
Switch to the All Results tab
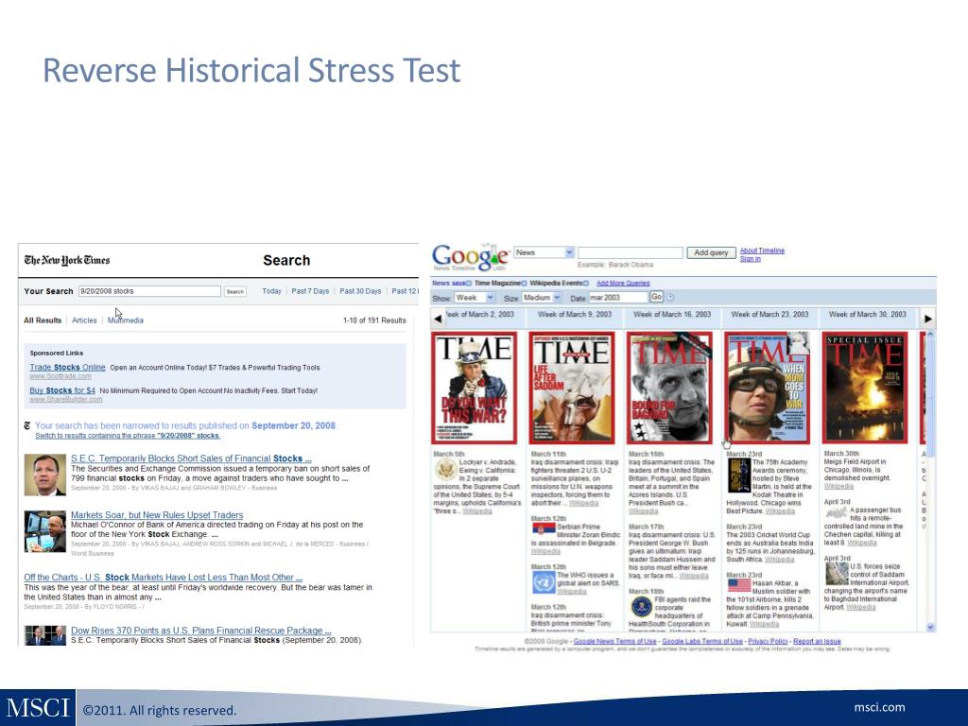pos(43,320)
